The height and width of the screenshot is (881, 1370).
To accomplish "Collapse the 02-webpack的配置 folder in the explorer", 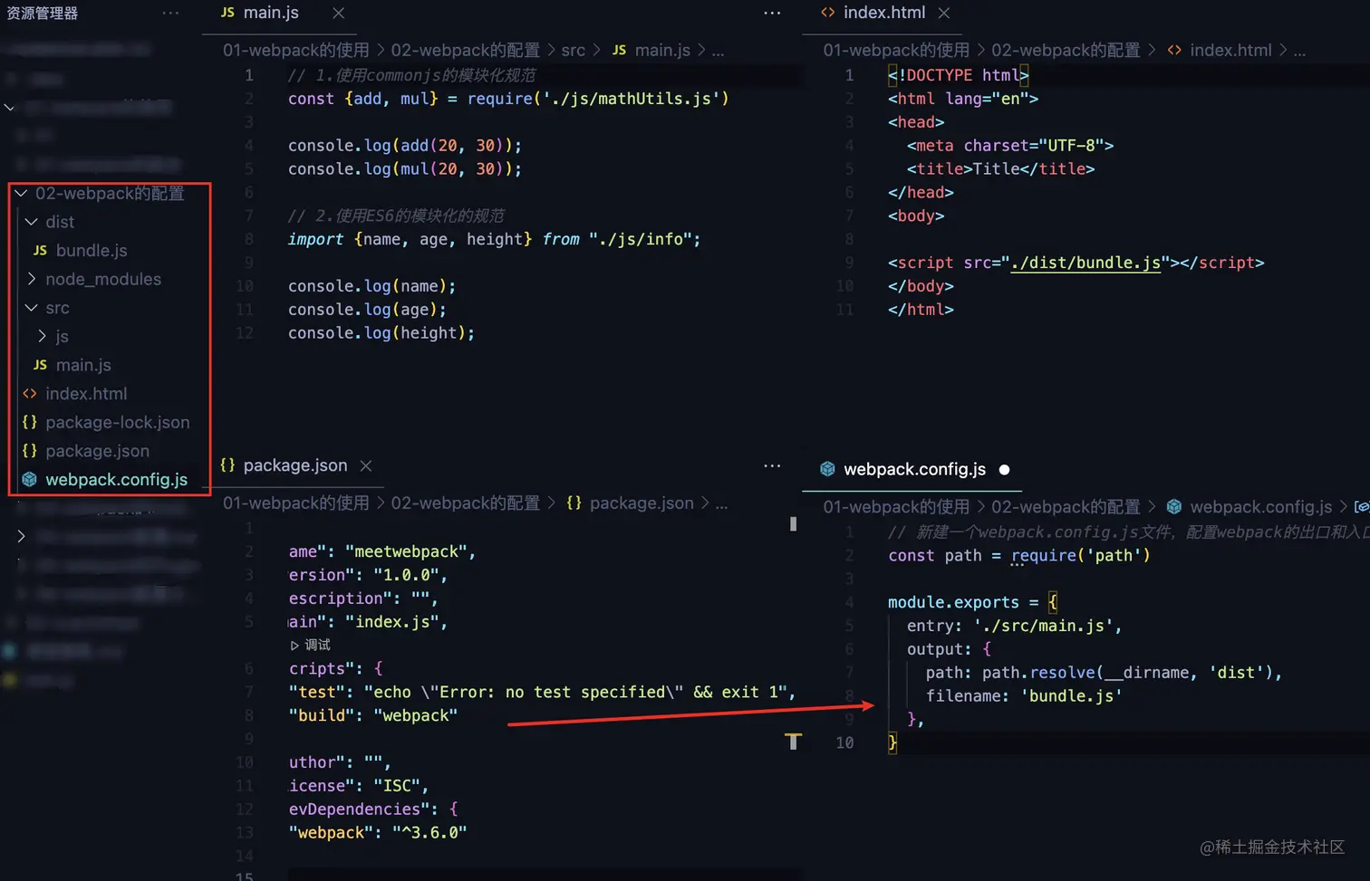I will coord(21,193).
